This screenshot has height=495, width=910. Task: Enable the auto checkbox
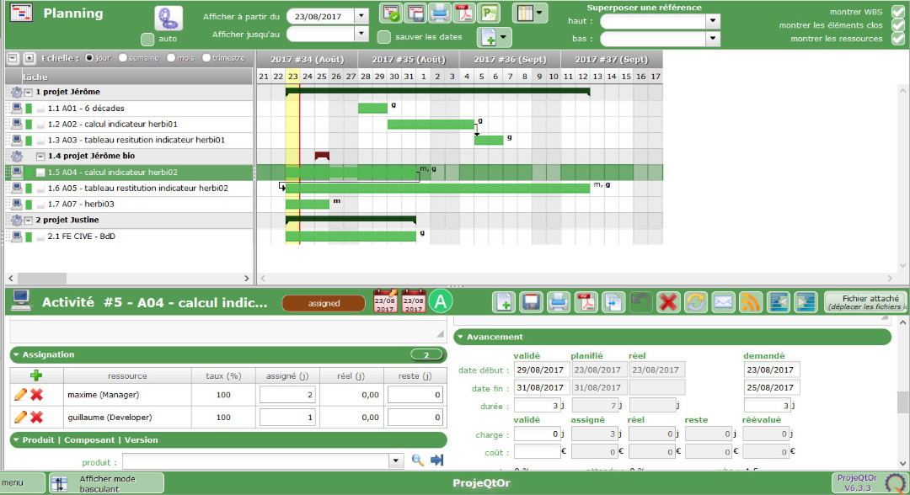[x=147, y=39]
